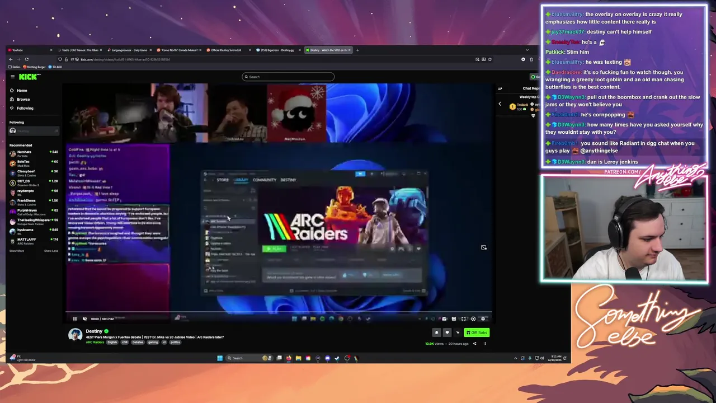Switch to the YouTube browser tab
Image resolution: width=716 pixels, height=403 pixels.
coord(30,50)
